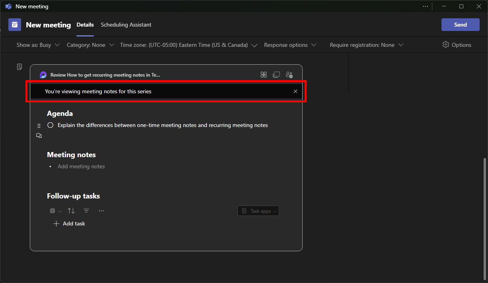Dismiss the meeting notes series banner
The height and width of the screenshot is (283, 488).
click(x=296, y=91)
